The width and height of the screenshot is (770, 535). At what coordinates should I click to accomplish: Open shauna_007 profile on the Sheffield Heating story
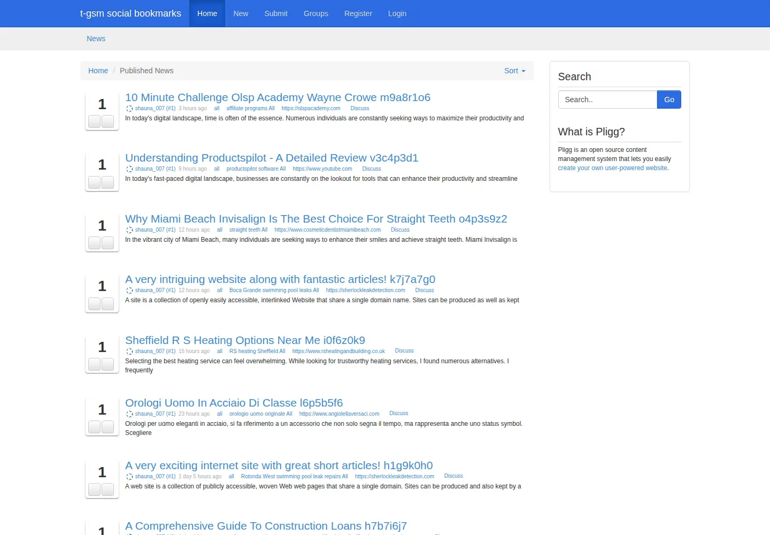155,351
